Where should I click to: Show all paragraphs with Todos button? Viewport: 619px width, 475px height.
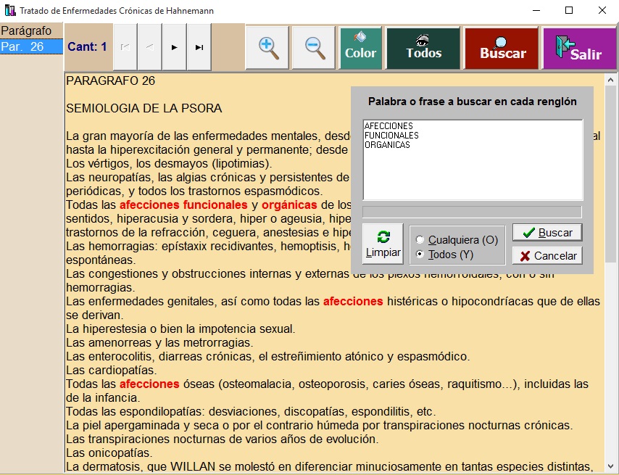(423, 48)
